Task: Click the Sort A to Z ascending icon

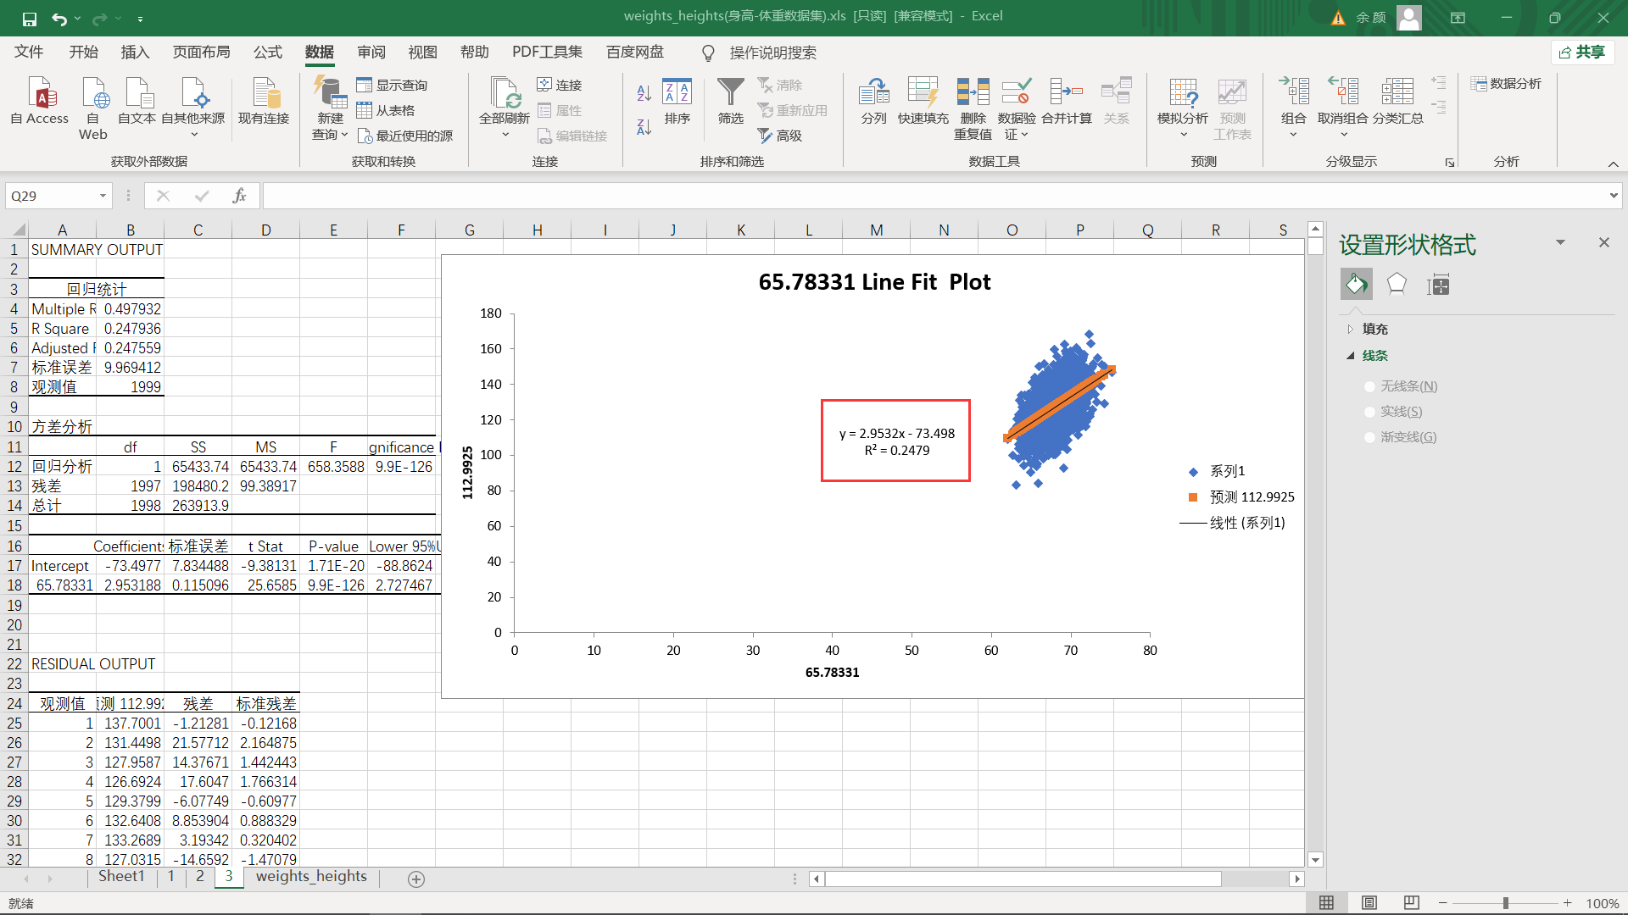Action: click(644, 91)
